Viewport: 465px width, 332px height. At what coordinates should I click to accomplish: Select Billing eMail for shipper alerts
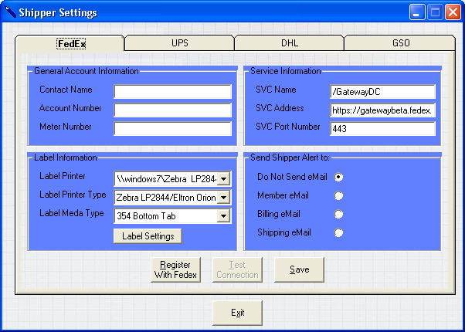point(338,214)
